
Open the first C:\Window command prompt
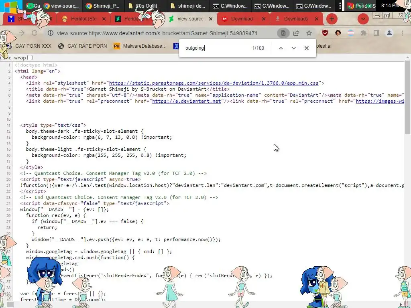point(229,6)
